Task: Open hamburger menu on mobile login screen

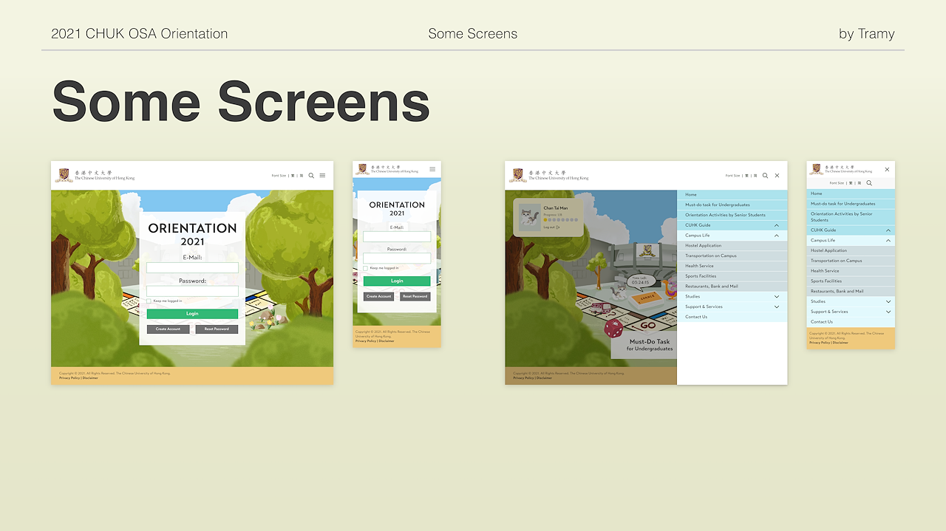Action: (432, 169)
